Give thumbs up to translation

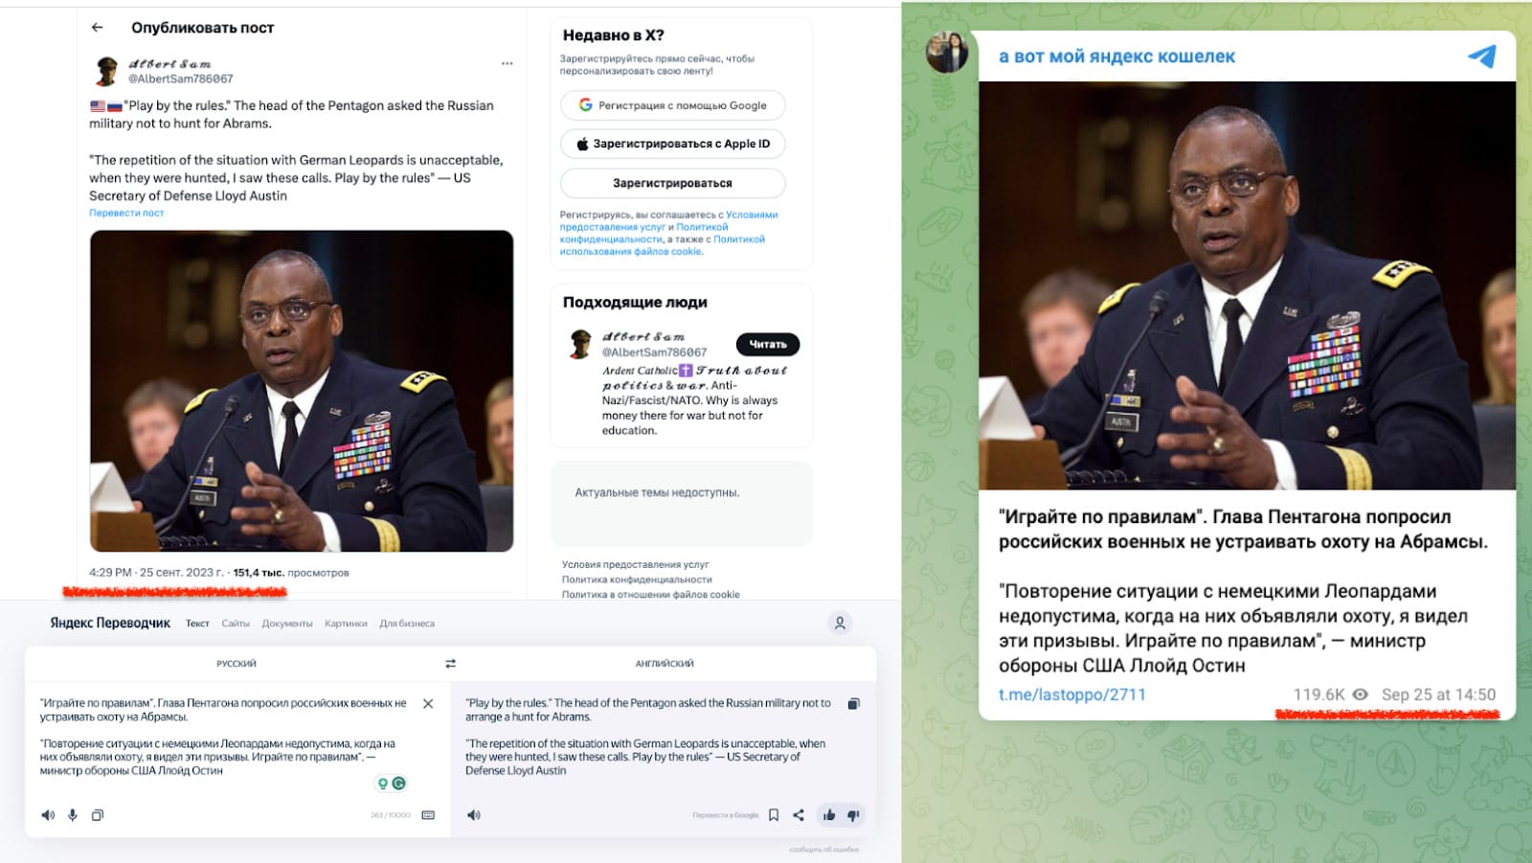[x=829, y=815]
